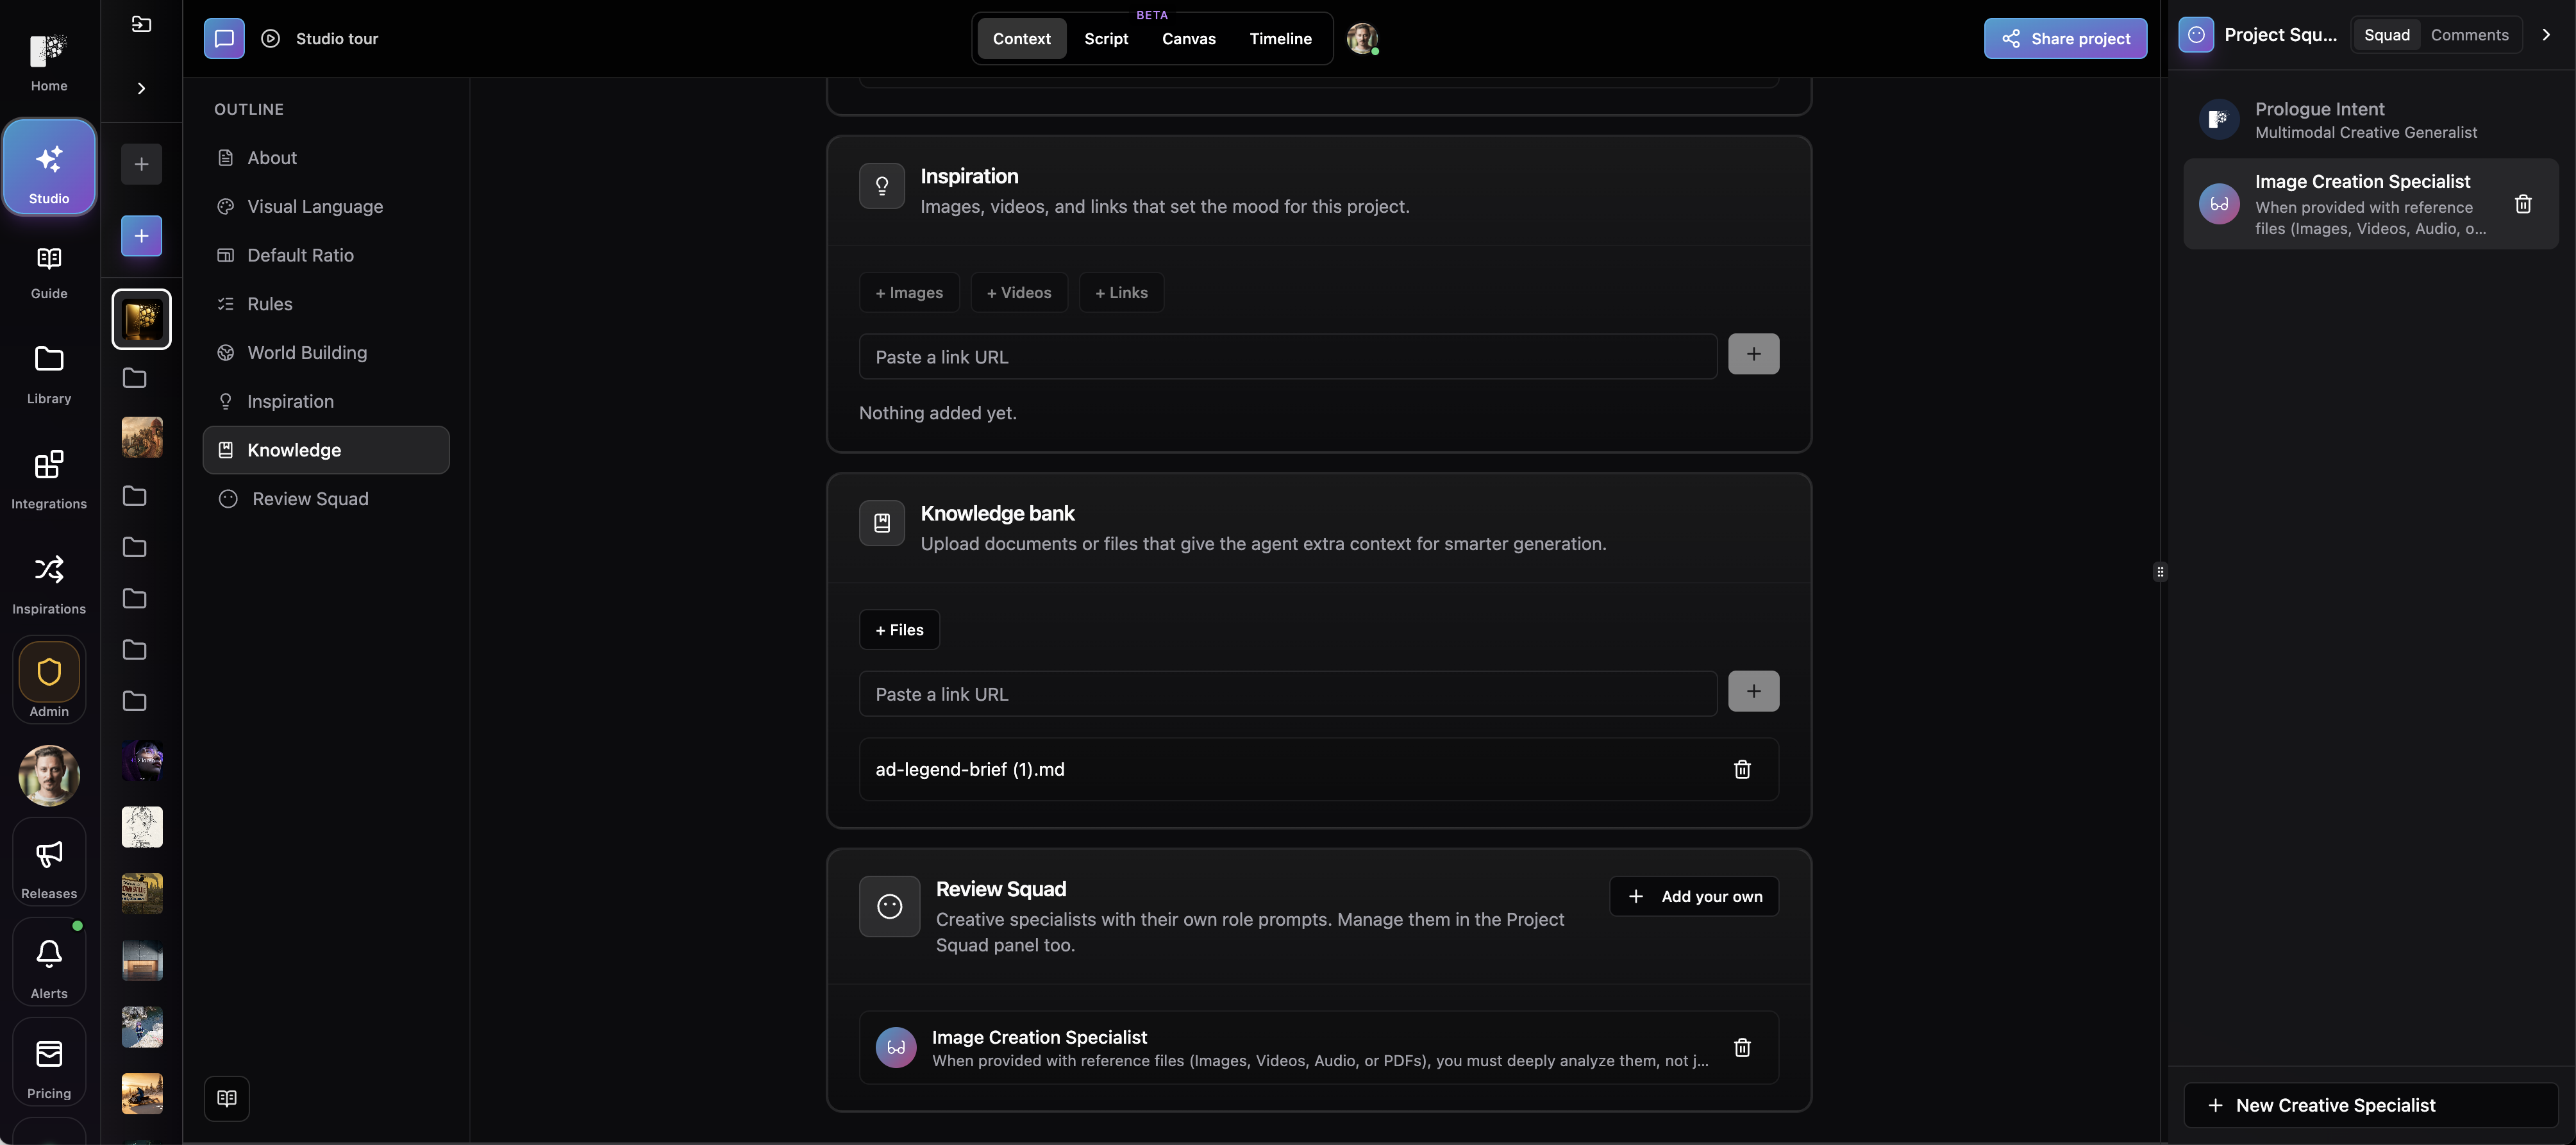
Task: Open the Timeline tab
Action: [x=1280, y=39]
